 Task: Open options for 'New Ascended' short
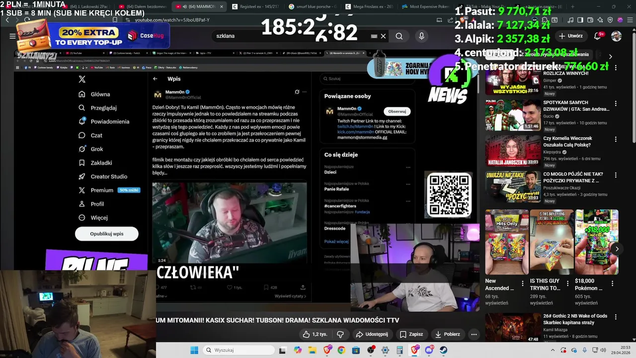pos(523,283)
